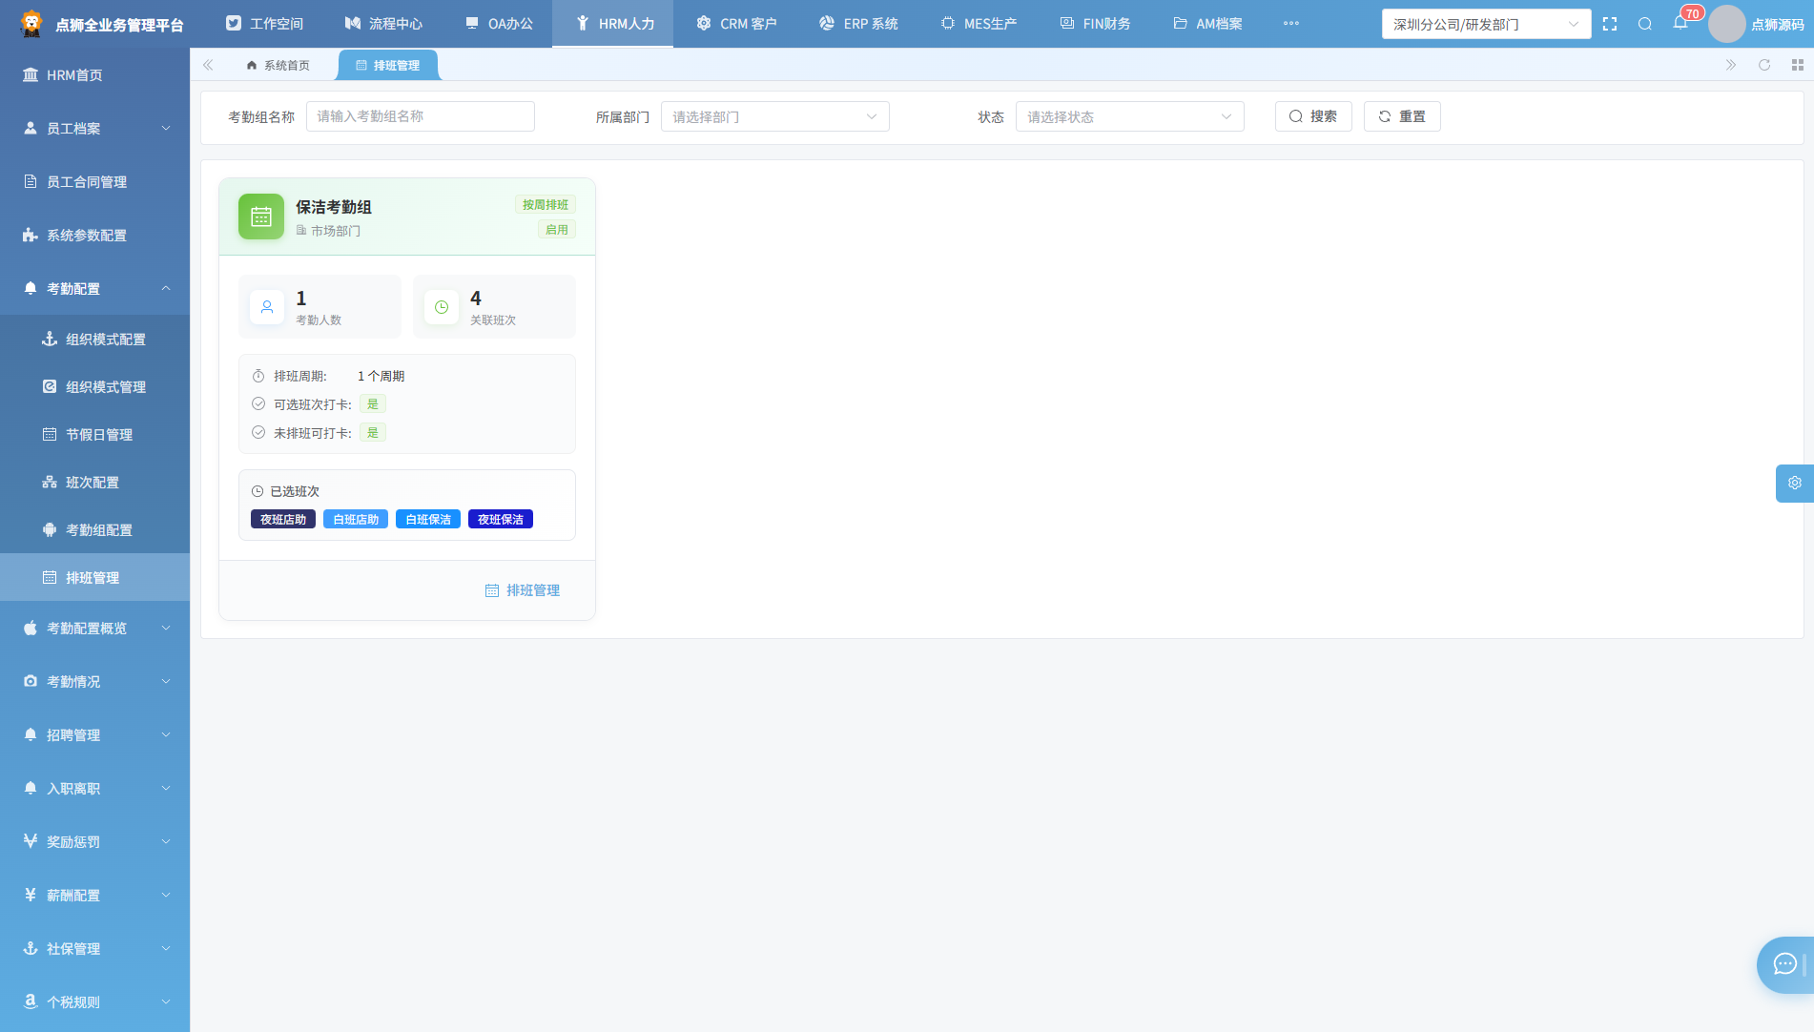Click the 夜班店助 shift tag
1814x1032 pixels.
[x=283, y=519]
